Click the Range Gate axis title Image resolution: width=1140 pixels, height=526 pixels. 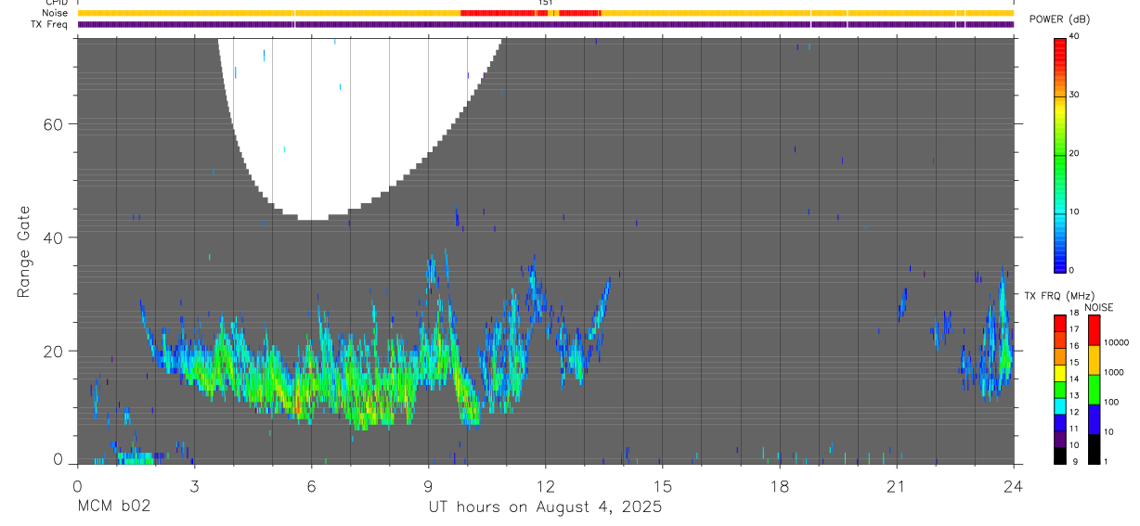(x=24, y=251)
